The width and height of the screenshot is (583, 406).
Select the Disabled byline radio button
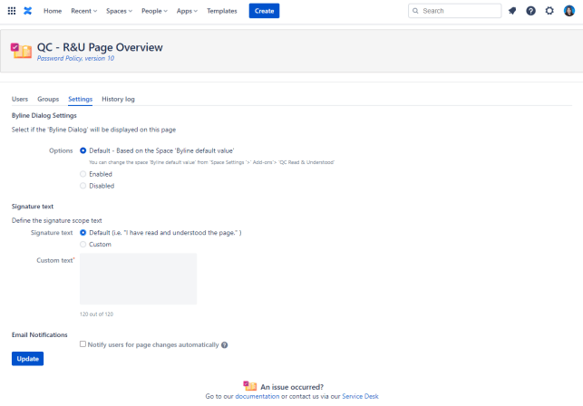[83, 186]
